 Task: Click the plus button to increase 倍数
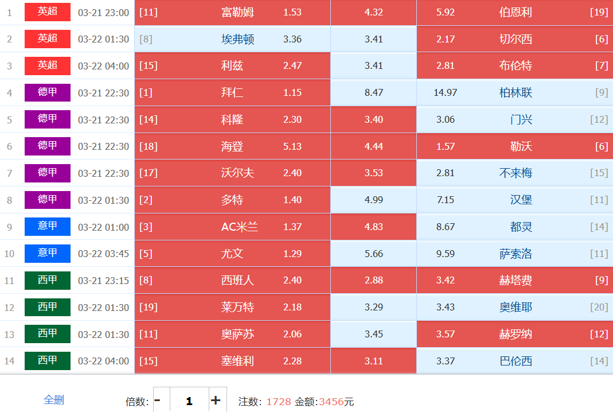(x=216, y=401)
